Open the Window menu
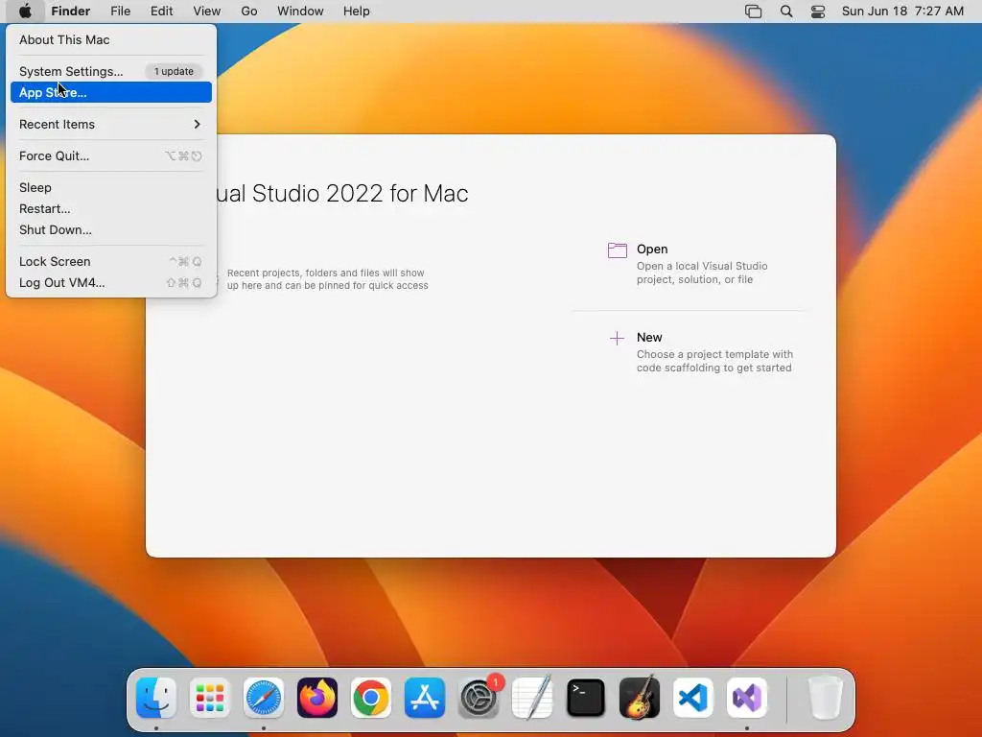The image size is (982, 737). click(x=300, y=12)
